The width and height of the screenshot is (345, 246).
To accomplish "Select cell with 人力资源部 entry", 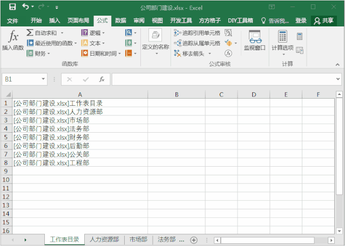I will coord(80,112).
